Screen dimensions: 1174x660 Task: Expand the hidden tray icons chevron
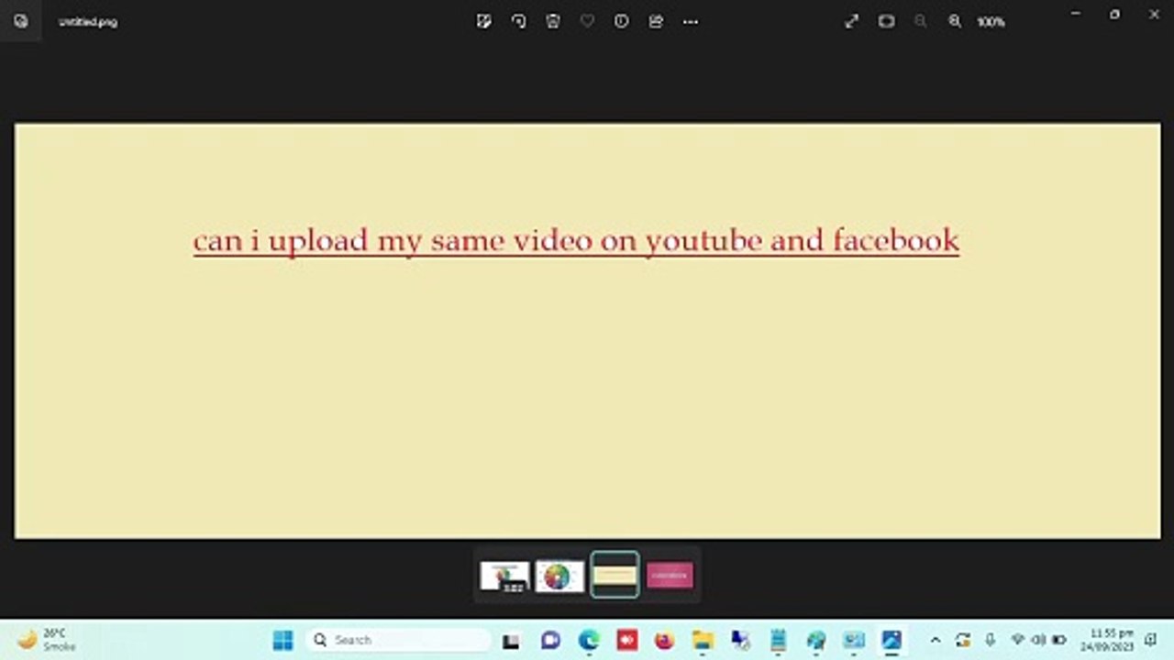[936, 640]
